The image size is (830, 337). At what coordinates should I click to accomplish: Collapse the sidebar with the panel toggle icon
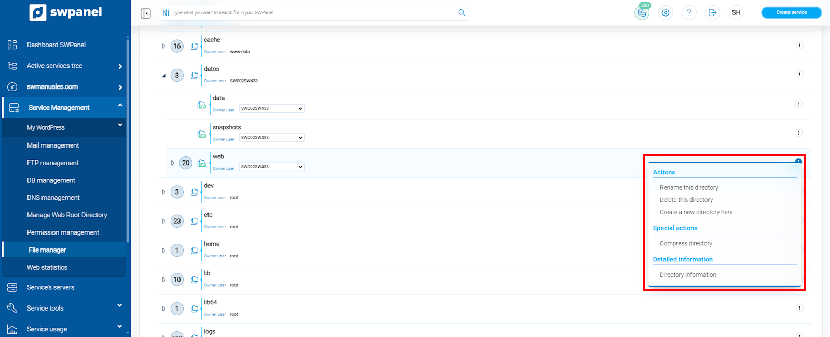(x=146, y=13)
